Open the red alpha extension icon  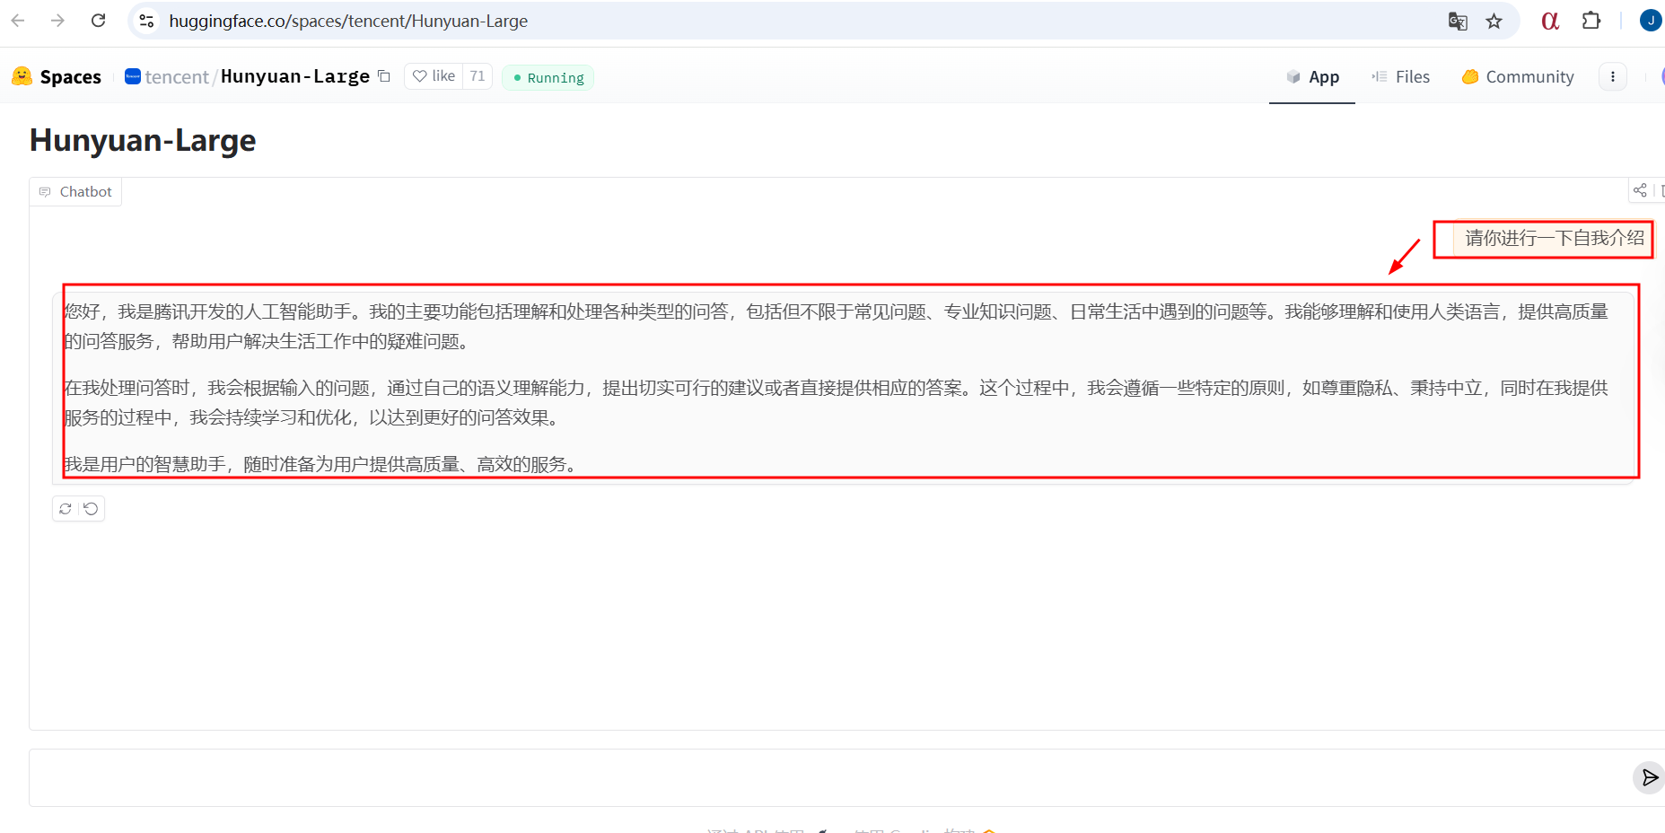(1550, 21)
